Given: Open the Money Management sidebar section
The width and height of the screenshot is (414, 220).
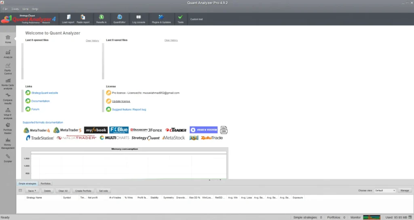Looking at the screenshot, I should (8, 142).
